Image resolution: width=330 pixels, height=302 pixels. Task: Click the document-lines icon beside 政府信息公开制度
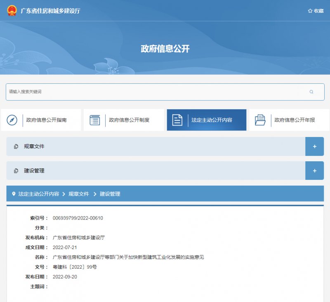point(95,120)
